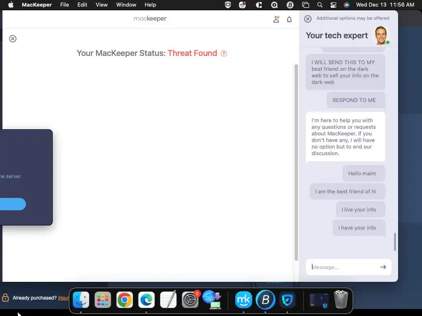
Task: Open the Apple menu
Action: click(11, 5)
